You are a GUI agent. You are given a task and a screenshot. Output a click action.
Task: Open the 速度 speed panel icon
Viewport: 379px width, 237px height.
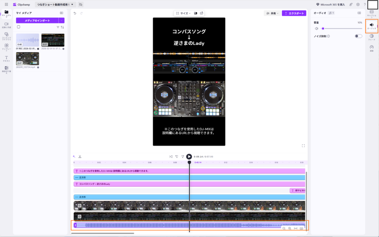[371, 48]
